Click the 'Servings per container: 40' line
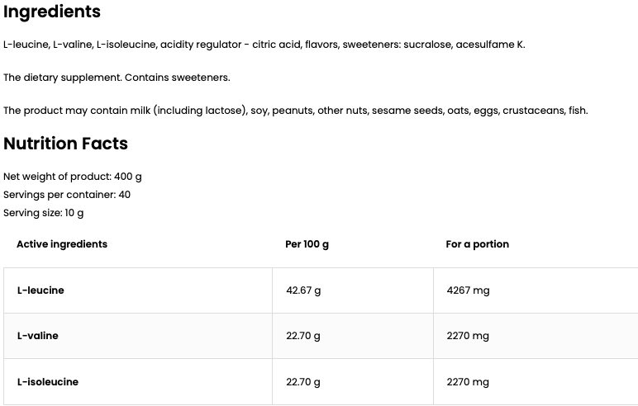The width and height of the screenshot is (638, 406). pos(67,195)
